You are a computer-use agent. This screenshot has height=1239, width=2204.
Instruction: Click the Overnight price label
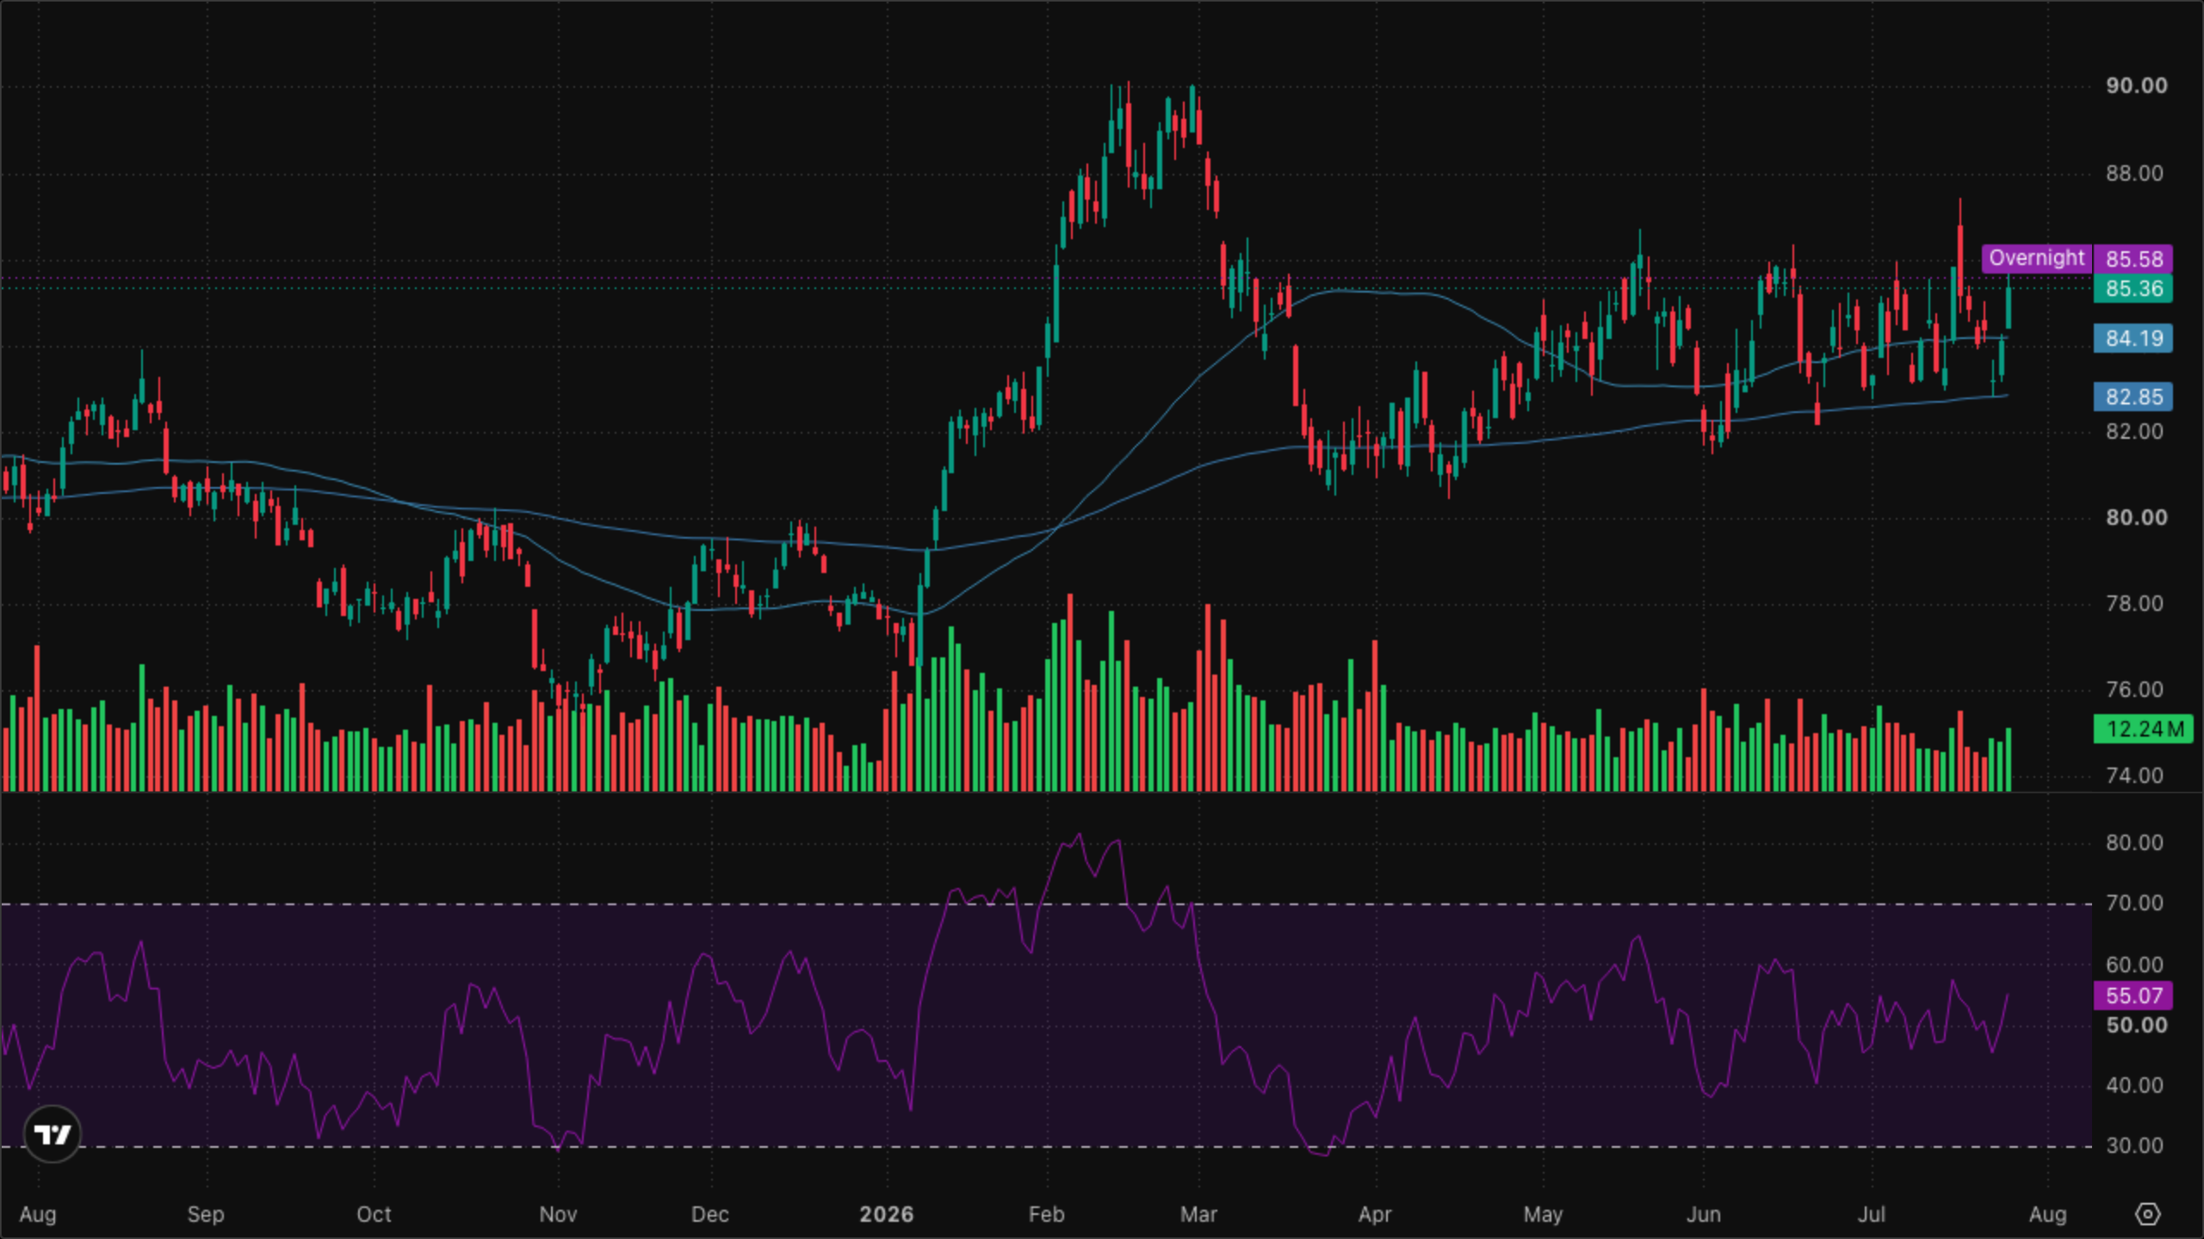pos(2036,258)
